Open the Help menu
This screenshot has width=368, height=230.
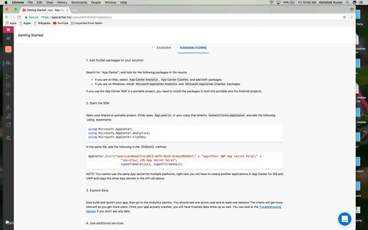pos(124,2)
